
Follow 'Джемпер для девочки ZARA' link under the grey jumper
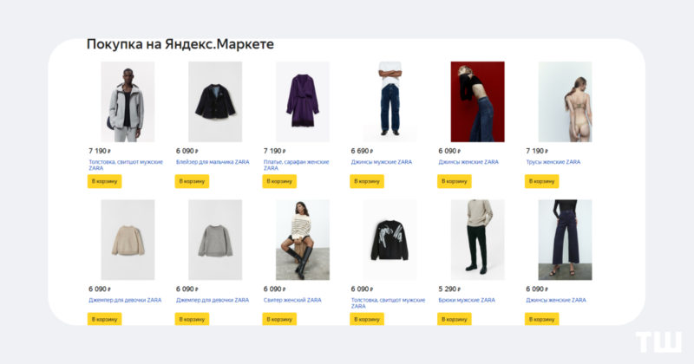pos(213,300)
